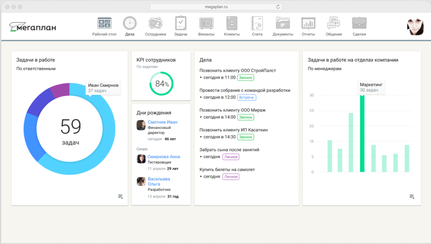431x244 pixels.
Task: Toggle the Личное tag on the flight tickets task
Action: [231, 176]
